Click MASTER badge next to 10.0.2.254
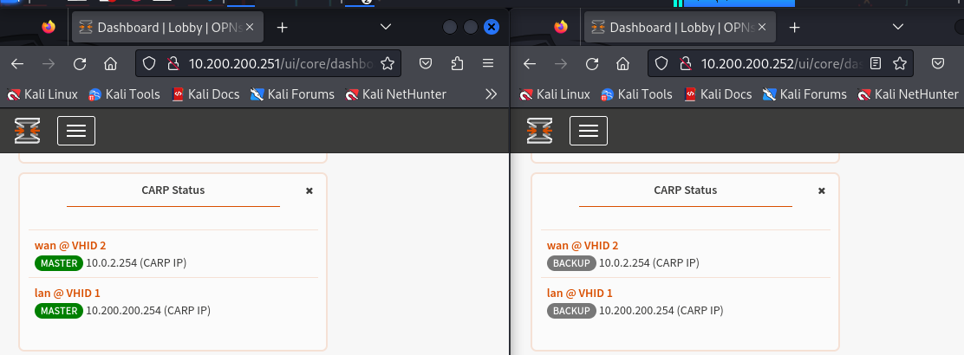 click(59, 263)
